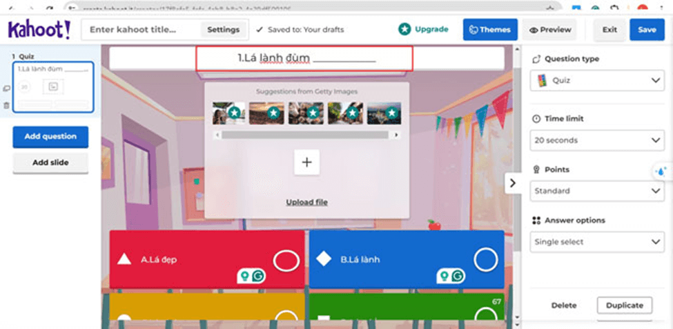
Task: Delete the question with the Delete button
Action: coord(563,305)
